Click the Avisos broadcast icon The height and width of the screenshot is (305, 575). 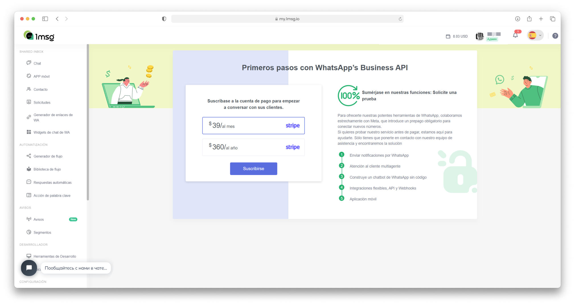coord(29,219)
